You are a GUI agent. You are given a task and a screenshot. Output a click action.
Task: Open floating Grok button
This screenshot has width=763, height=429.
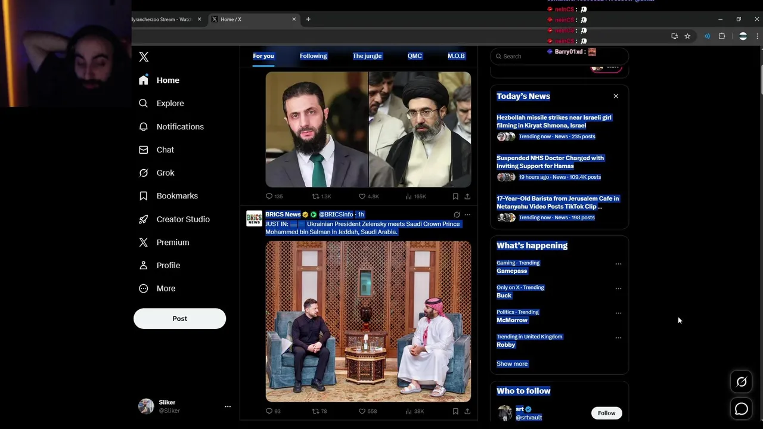742,382
